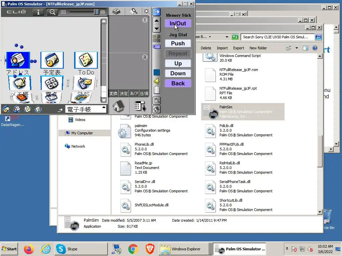Click the clock status icon
The width and height of the screenshot is (342, 256).
pyautogui.click(x=156, y=38)
